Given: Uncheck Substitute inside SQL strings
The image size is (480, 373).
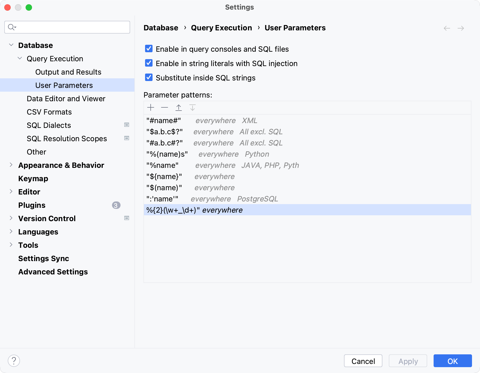Looking at the screenshot, I should point(149,77).
